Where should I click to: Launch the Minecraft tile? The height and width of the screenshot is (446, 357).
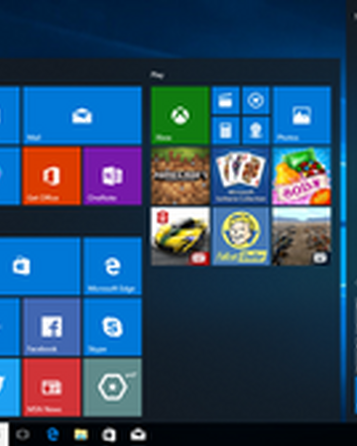(x=180, y=175)
